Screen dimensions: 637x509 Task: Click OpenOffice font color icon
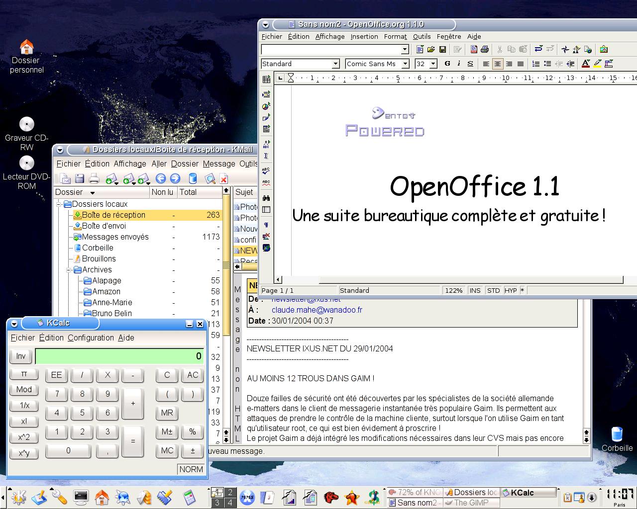586,64
